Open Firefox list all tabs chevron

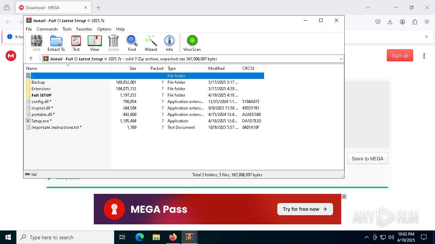pos(367,7)
